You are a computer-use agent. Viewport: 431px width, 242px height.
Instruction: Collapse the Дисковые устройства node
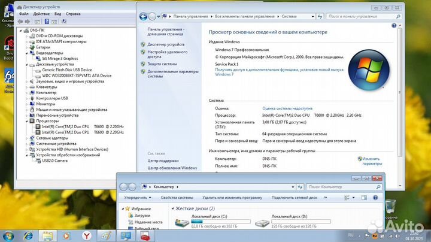tap(27, 64)
